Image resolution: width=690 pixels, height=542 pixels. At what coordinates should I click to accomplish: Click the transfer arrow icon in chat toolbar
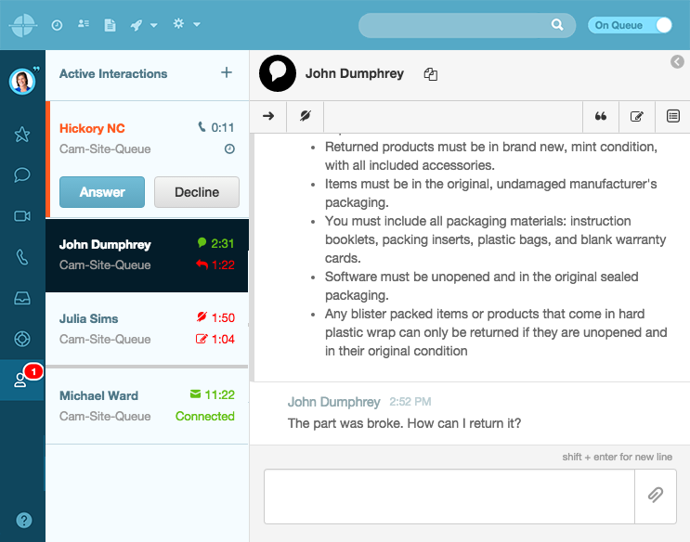coord(268,116)
